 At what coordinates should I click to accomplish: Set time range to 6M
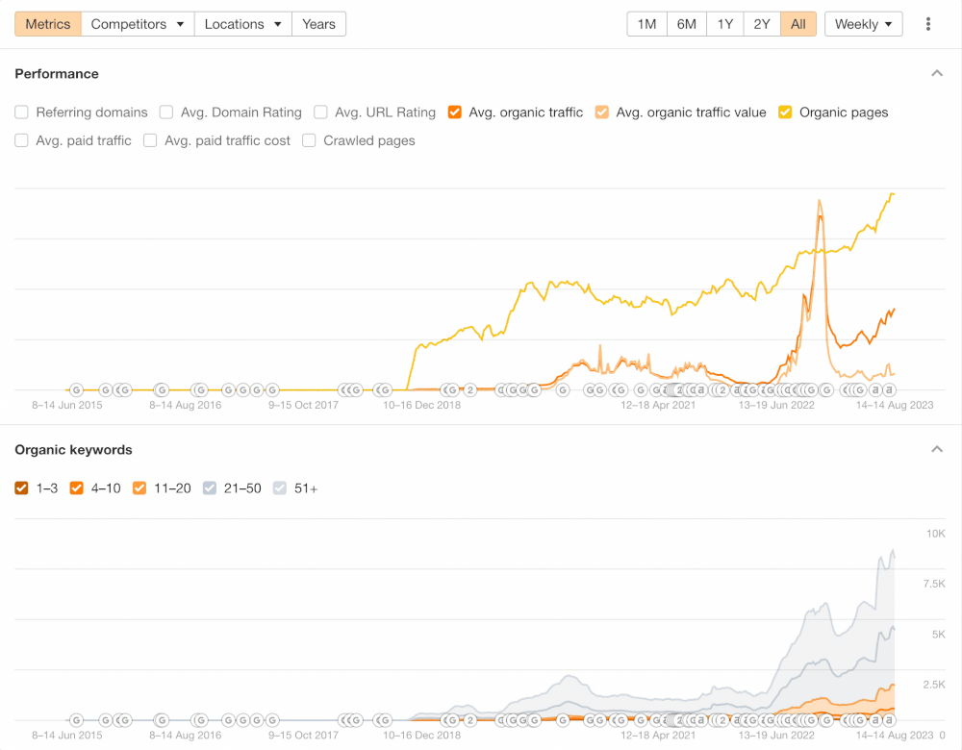(686, 24)
